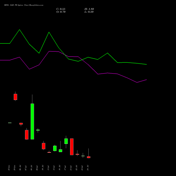The height and width of the screenshot is (176, 176).
Task: Select the tallest green candlestick
Action: pyautogui.click(x=32, y=121)
